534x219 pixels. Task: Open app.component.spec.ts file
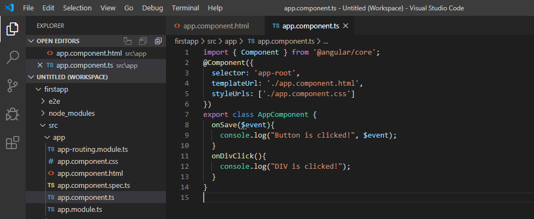click(94, 185)
